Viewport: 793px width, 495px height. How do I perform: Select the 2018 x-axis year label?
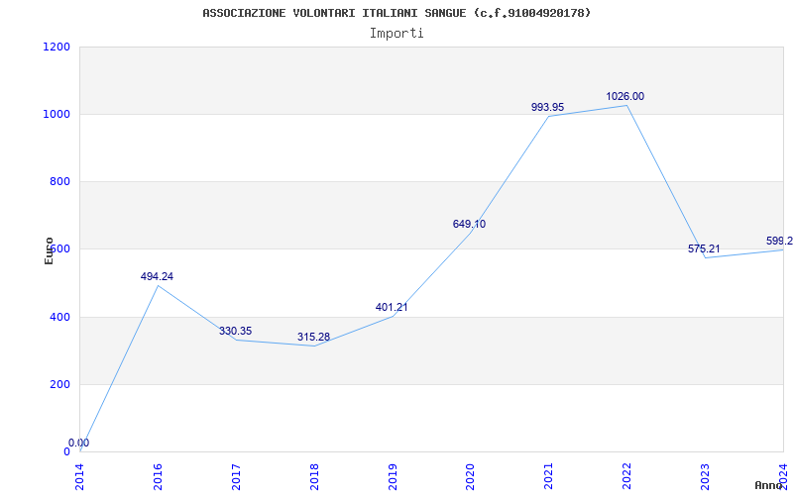pos(314,476)
